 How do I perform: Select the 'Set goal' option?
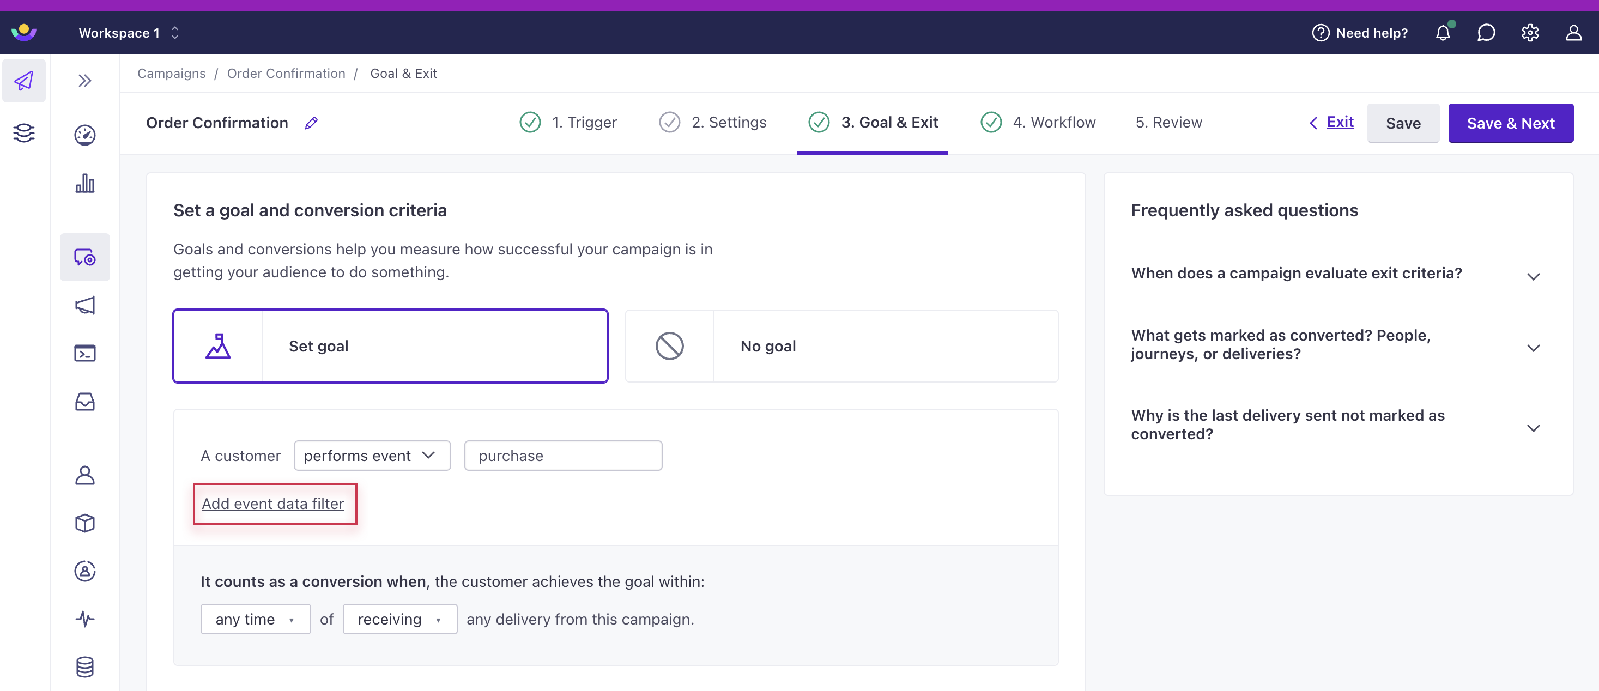tap(391, 346)
